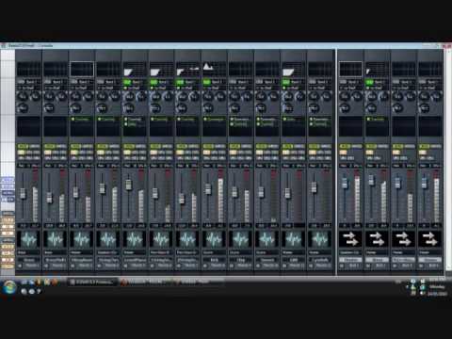The image size is (452, 339).
Task: Click the volume fader on the first bus strip
Action: tap(345, 183)
